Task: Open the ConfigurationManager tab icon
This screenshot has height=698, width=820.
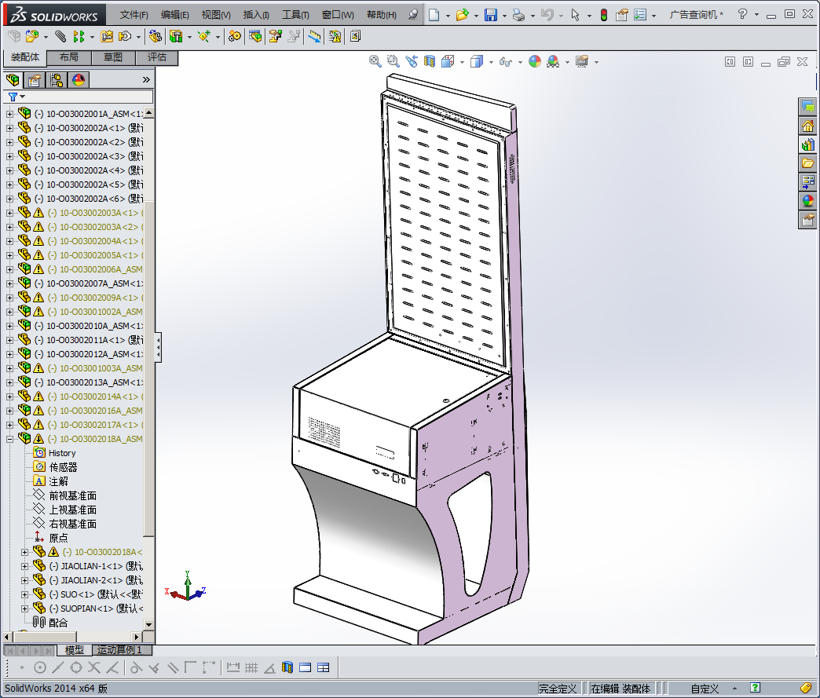Action: pyautogui.click(x=57, y=79)
